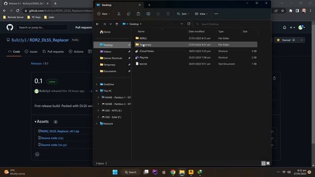Select the iCloud Notes shortcut
Screen dimensions: 315x177
[x=196, y=51]
